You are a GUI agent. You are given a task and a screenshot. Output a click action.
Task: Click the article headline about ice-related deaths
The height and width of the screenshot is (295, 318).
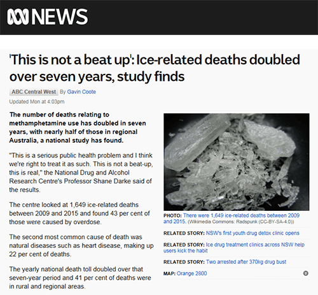pyautogui.click(x=155, y=68)
